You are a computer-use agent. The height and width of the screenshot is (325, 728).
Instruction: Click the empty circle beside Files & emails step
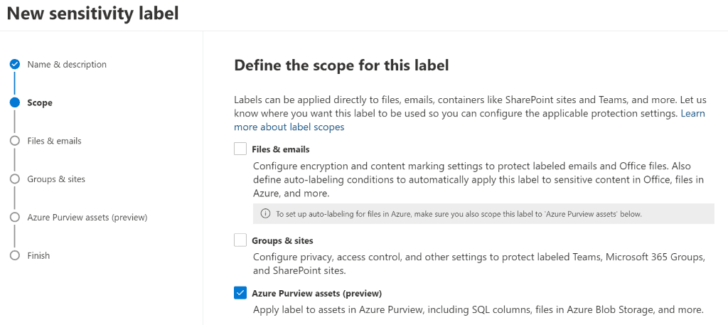15,141
